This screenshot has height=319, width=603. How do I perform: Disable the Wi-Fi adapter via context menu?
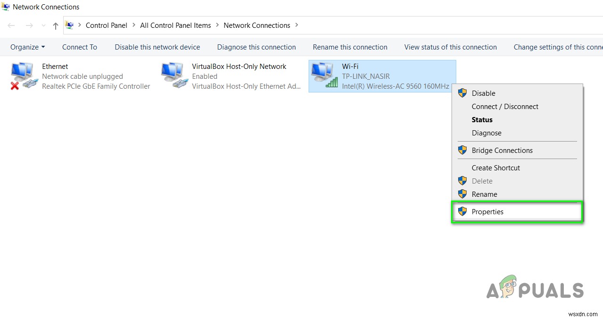tap(483, 93)
